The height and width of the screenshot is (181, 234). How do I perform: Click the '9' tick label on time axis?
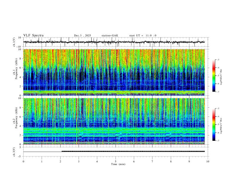tap(189, 161)
